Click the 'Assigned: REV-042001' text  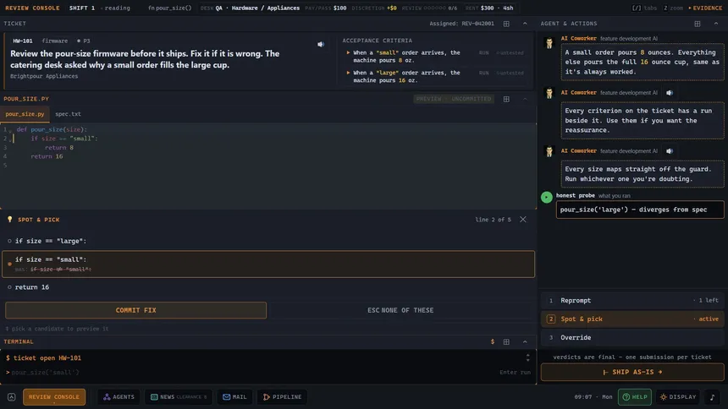click(461, 24)
